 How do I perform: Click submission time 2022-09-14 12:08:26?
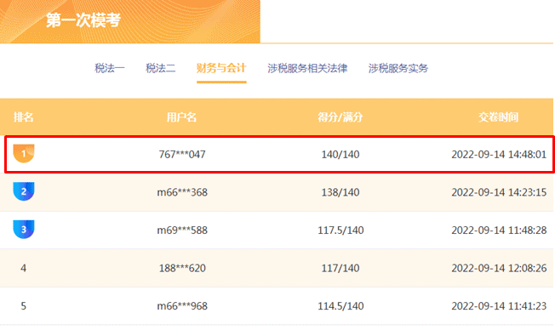499,268
